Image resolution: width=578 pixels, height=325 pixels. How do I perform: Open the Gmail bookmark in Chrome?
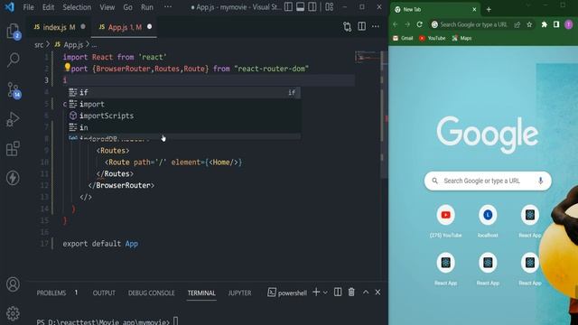click(x=403, y=38)
